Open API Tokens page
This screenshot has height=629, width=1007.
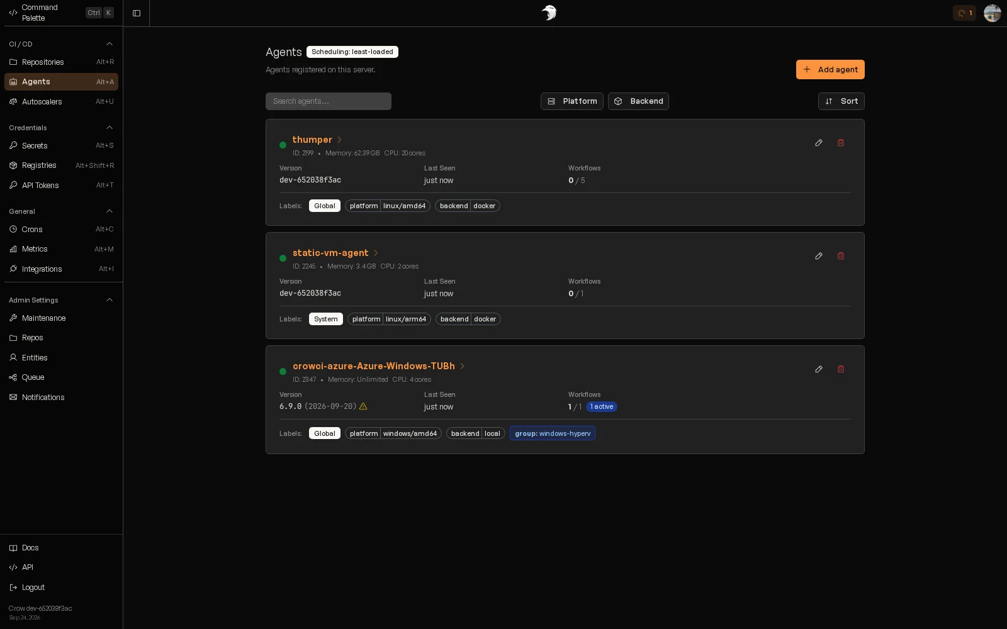(61, 186)
